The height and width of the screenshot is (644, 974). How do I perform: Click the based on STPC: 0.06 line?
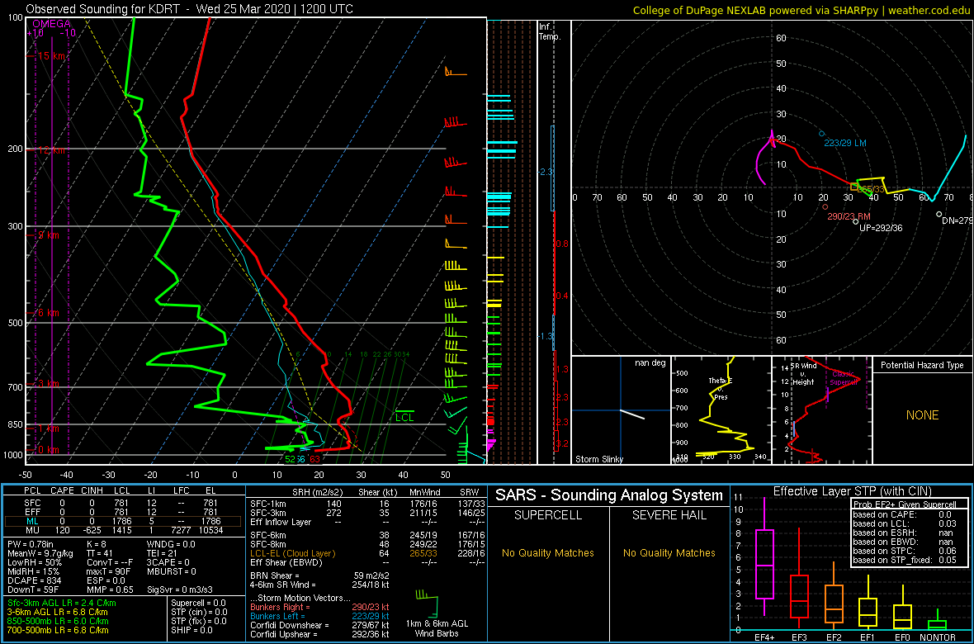(904, 550)
